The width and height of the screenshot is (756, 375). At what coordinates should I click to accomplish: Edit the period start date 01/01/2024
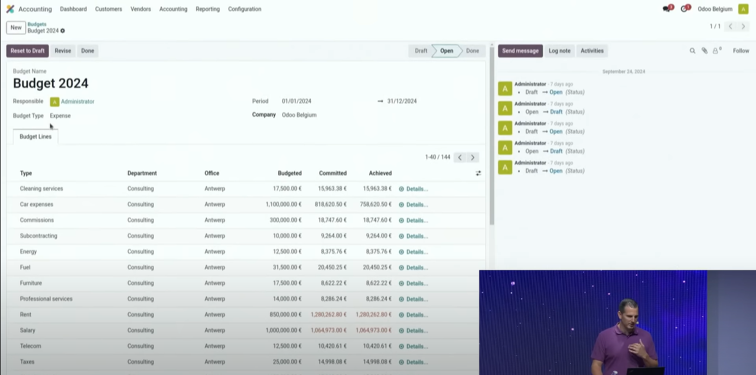point(296,101)
